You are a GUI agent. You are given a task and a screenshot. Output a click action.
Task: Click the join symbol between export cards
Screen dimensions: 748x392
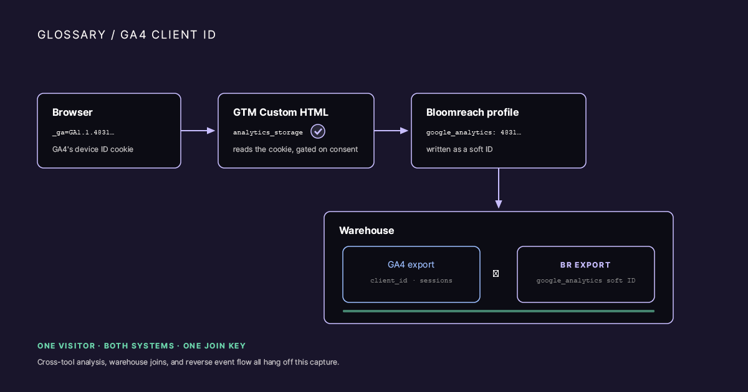(496, 273)
